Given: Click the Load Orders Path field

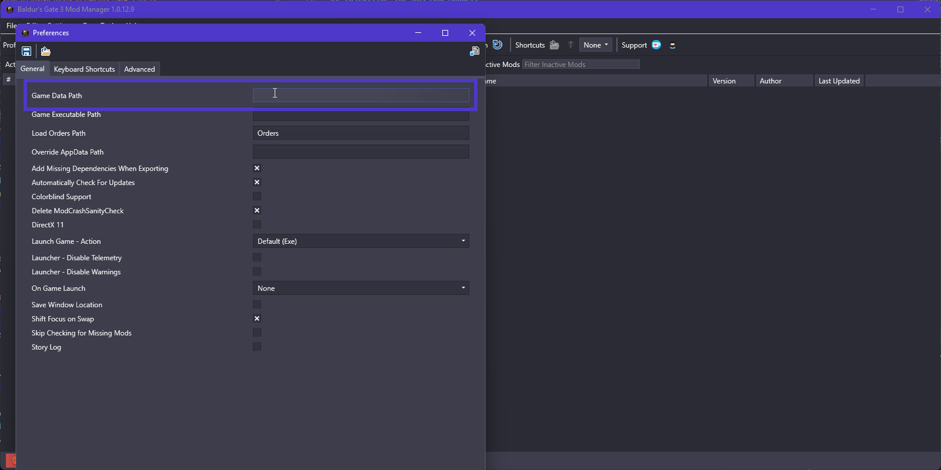Looking at the screenshot, I should pyautogui.click(x=361, y=133).
